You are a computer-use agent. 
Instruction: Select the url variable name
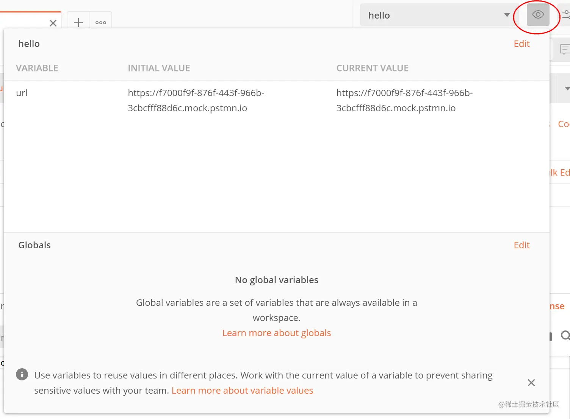tap(22, 93)
